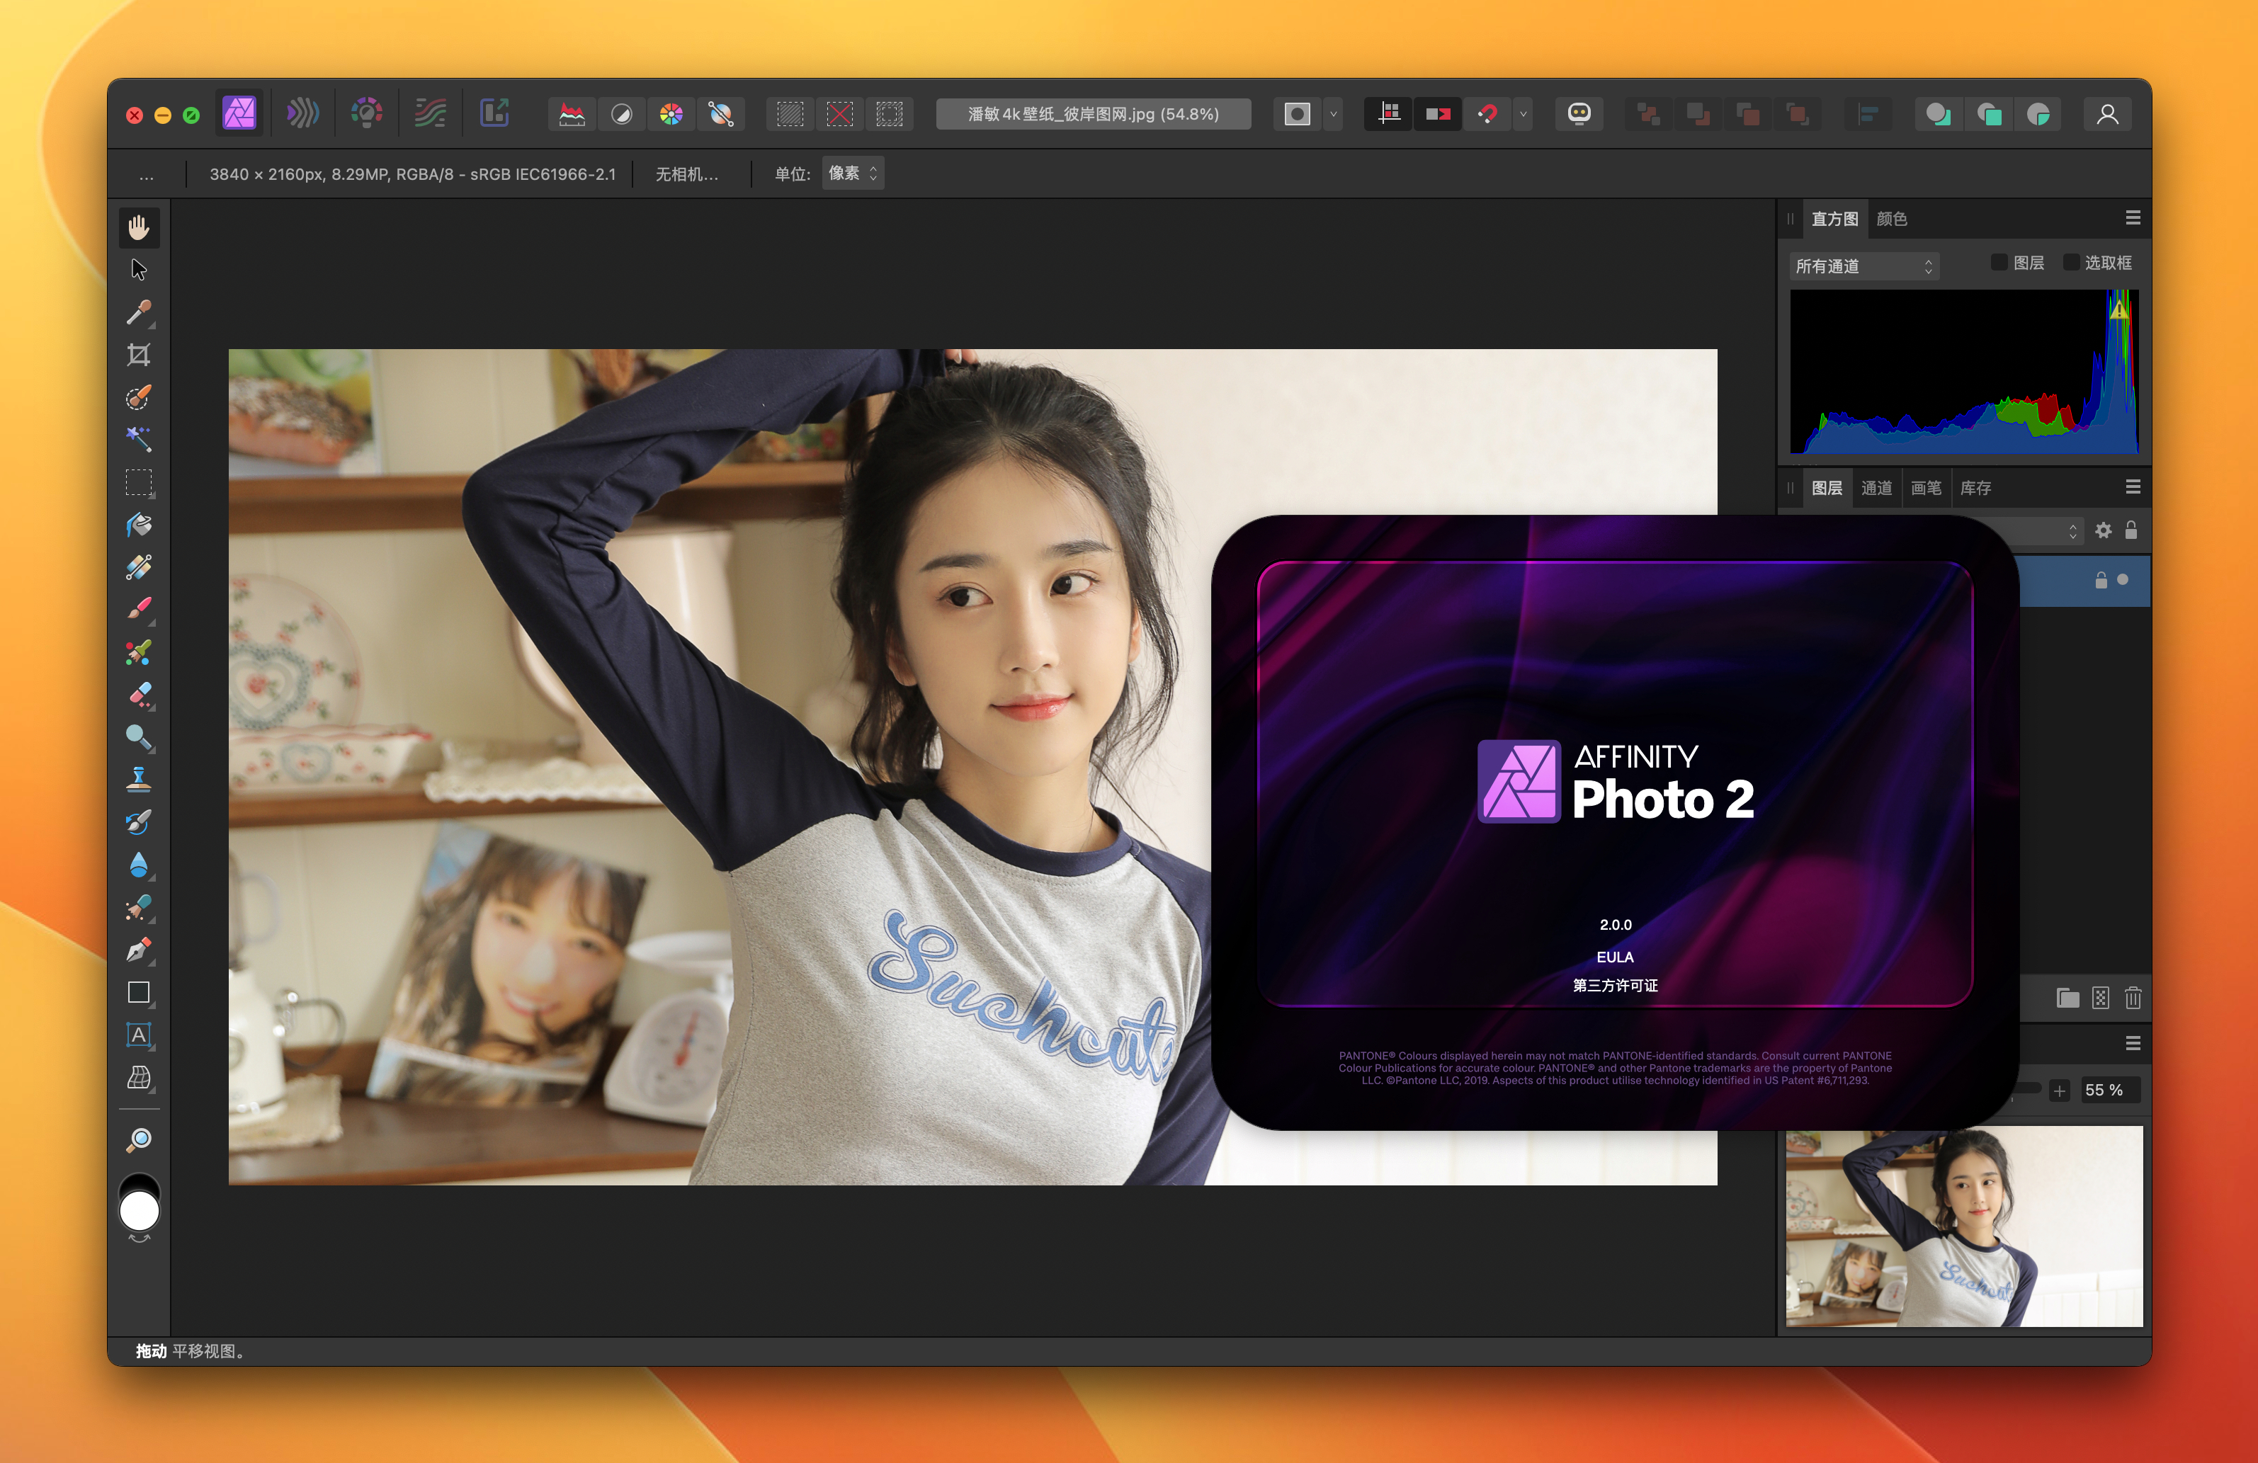Image resolution: width=2258 pixels, height=1463 pixels.
Task: Switch to Export Persona
Action: (x=494, y=114)
